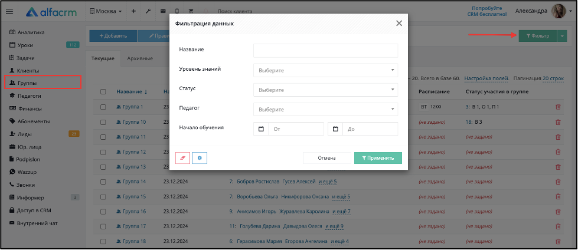The image size is (578, 250).
Task: Open the Настройка полей link
Action: tap(486, 78)
